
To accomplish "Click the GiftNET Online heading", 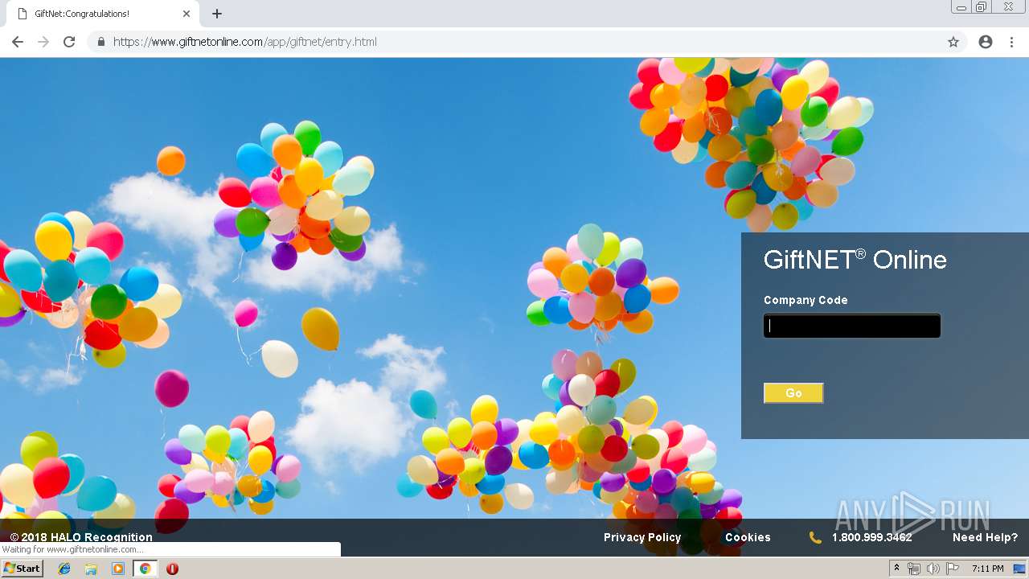I will (855, 259).
